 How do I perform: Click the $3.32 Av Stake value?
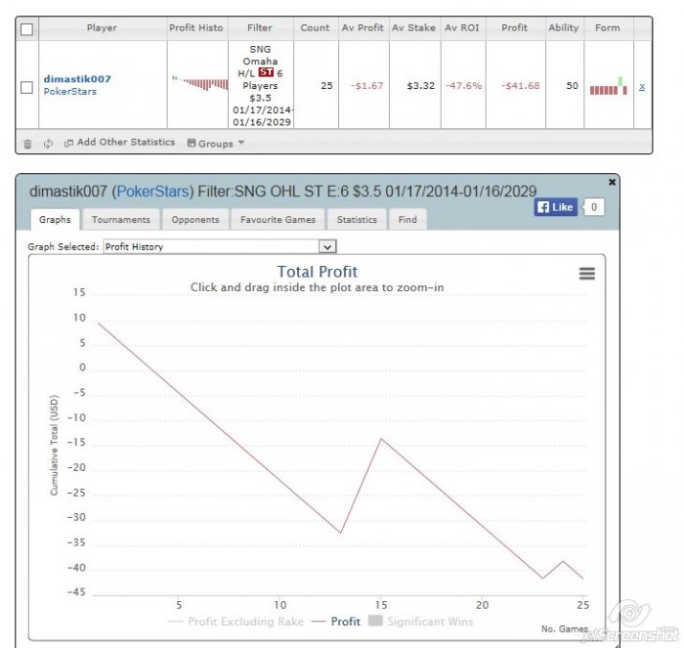(421, 86)
